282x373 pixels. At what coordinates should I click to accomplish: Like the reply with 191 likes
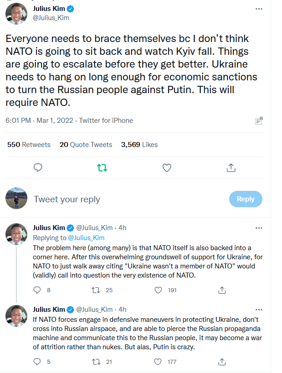click(159, 290)
